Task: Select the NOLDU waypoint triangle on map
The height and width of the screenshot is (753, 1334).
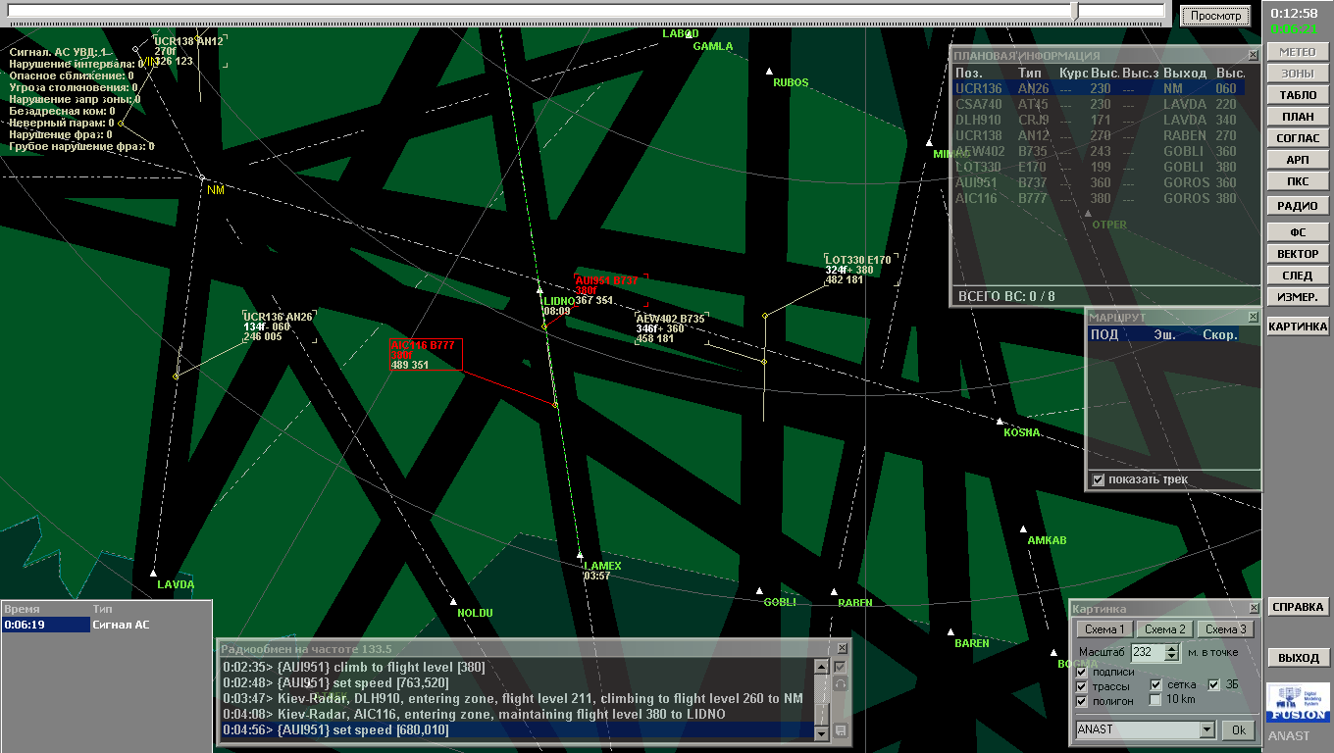Action: tap(453, 601)
